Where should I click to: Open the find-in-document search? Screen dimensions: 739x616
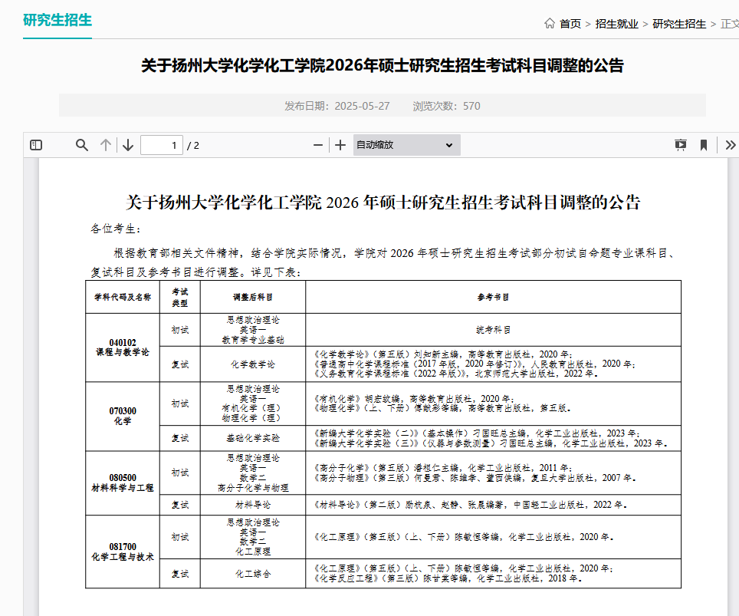pos(82,145)
